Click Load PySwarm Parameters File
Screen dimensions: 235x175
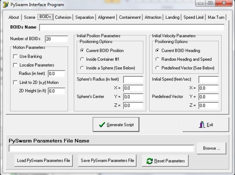click(x=43, y=161)
